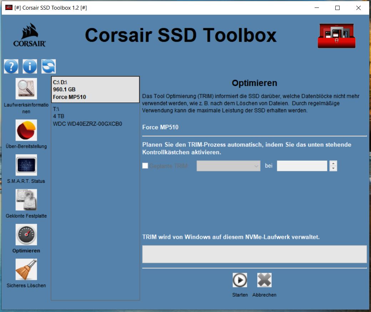
Task: Click the Optimieren heading
Action: [254, 83]
